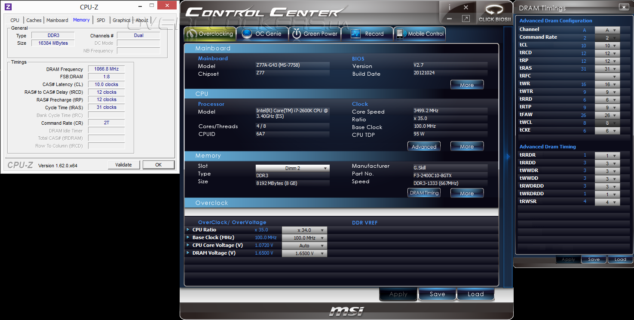Expand the Base Clock (MHz) row arrow

point(188,237)
